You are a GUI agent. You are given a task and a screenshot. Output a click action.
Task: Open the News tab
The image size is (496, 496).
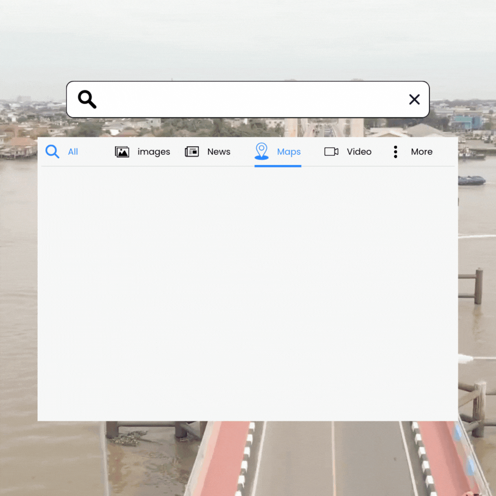[x=219, y=152]
